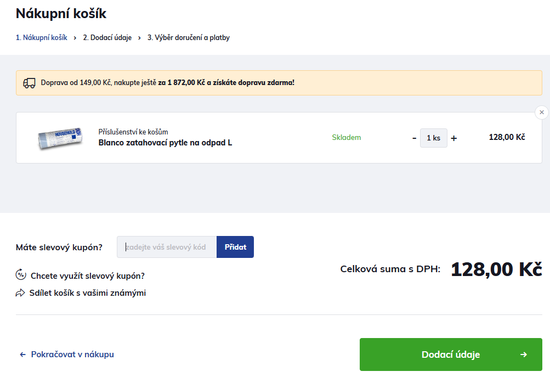Open Chcete využít slevový kupón link
550x377 pixels.
pos(88,275)
